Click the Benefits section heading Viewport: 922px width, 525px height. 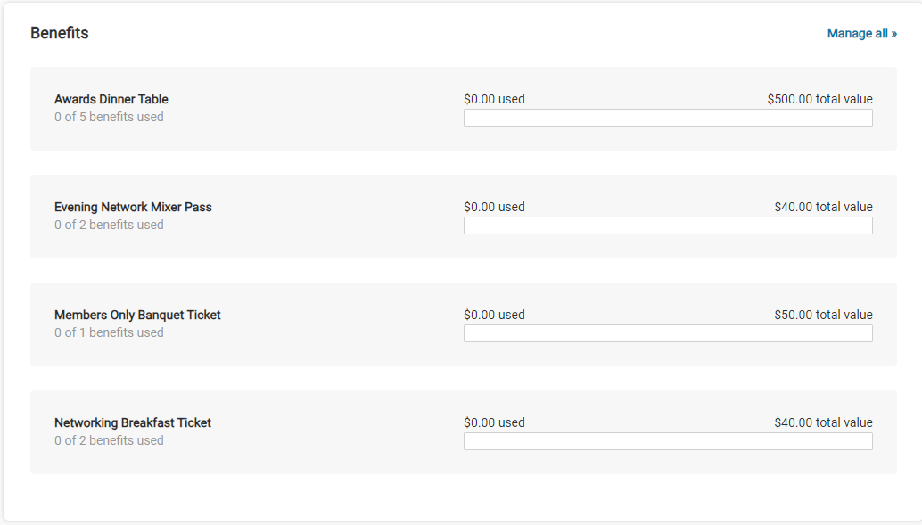[60, 34]
